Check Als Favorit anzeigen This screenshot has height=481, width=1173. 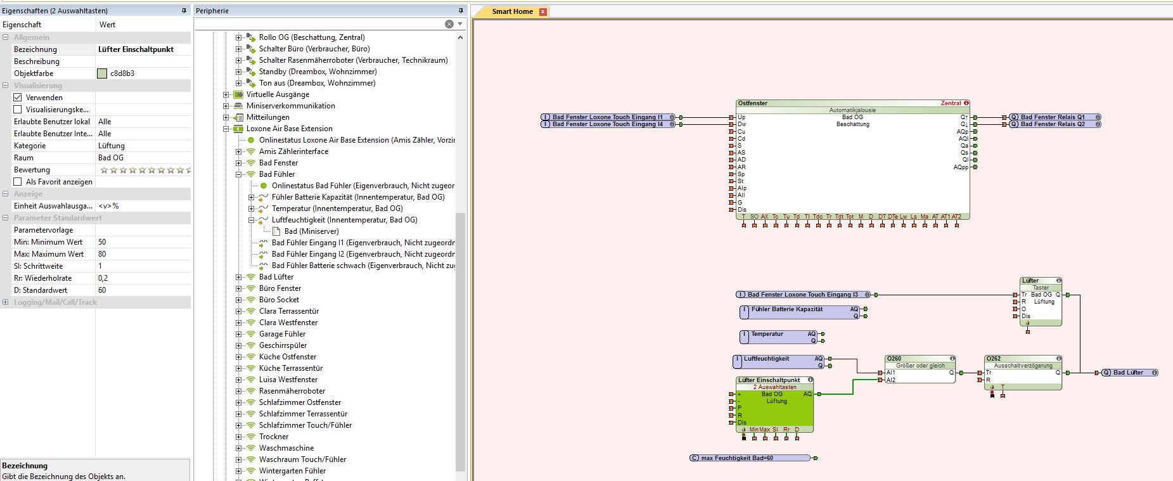18,182
